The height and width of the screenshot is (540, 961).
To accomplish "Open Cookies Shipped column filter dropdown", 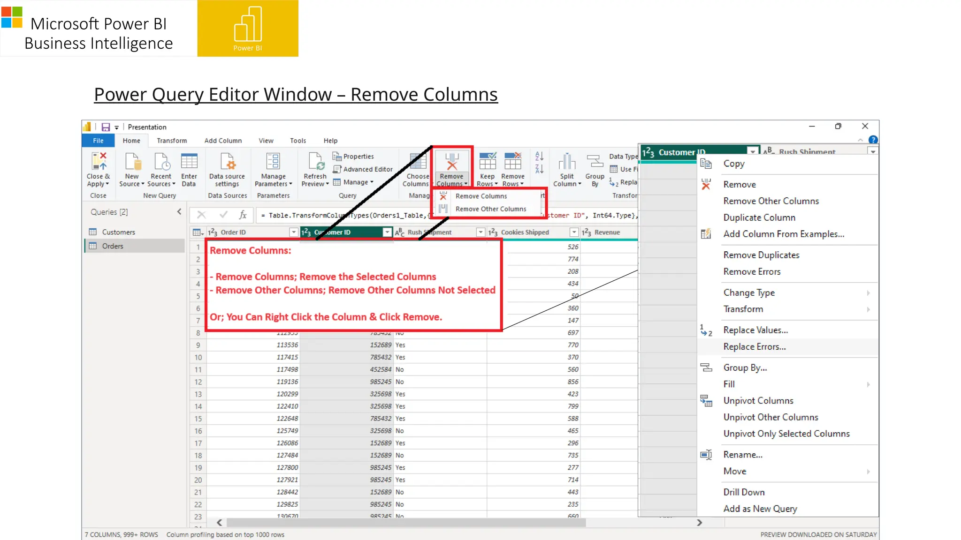I will coord(574,232).
